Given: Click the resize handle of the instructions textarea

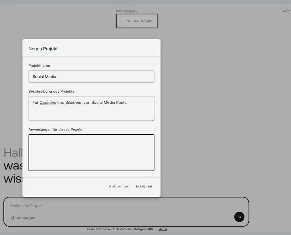Looking at the screenshot, I should click(x=153, y=169).
